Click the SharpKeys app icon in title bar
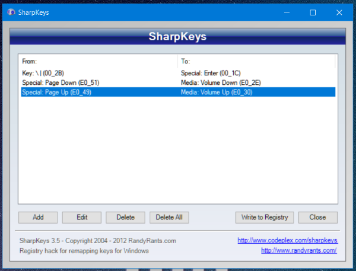The width and height of the screenshot is (356, 271). pyautogui.click(x=11, y=12)
